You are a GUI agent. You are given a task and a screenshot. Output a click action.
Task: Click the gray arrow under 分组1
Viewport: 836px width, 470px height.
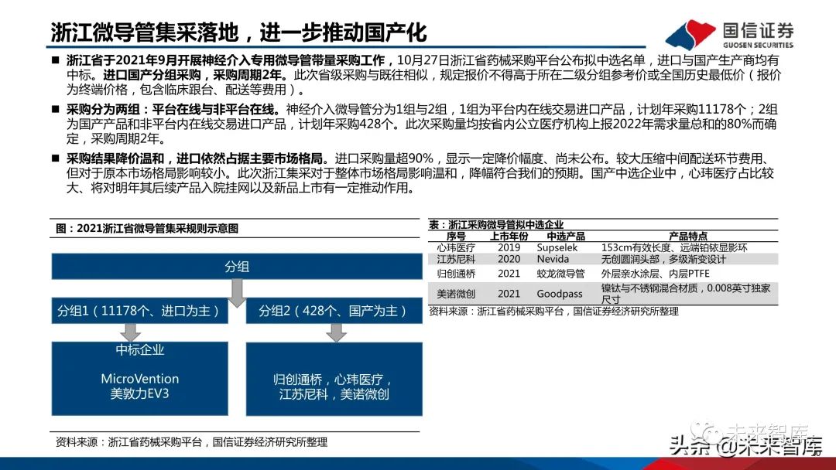click(x=131, y=332)
